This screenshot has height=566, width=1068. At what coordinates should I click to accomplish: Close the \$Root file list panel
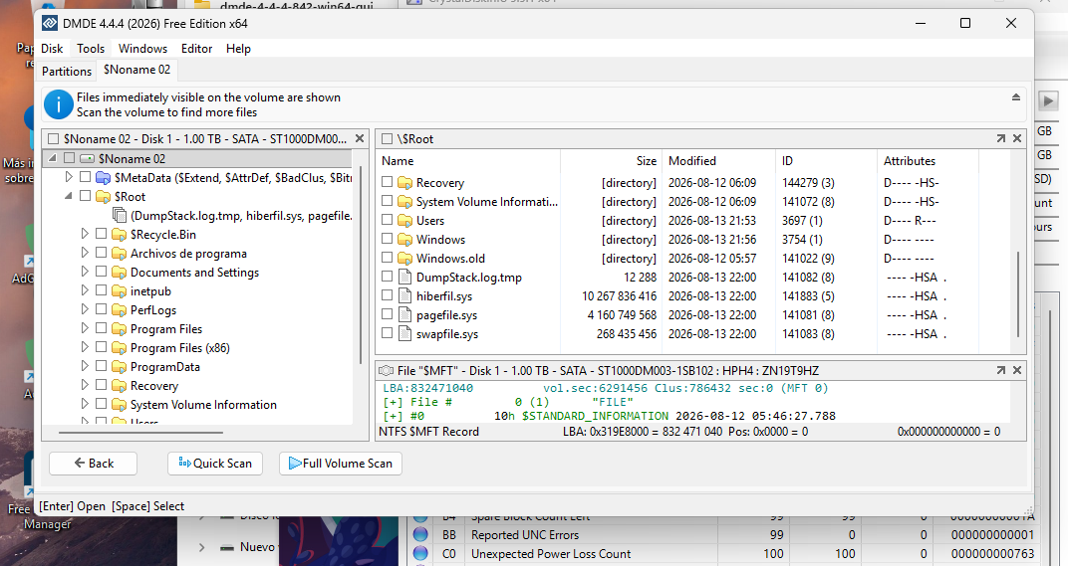(x=1017, y=139)
